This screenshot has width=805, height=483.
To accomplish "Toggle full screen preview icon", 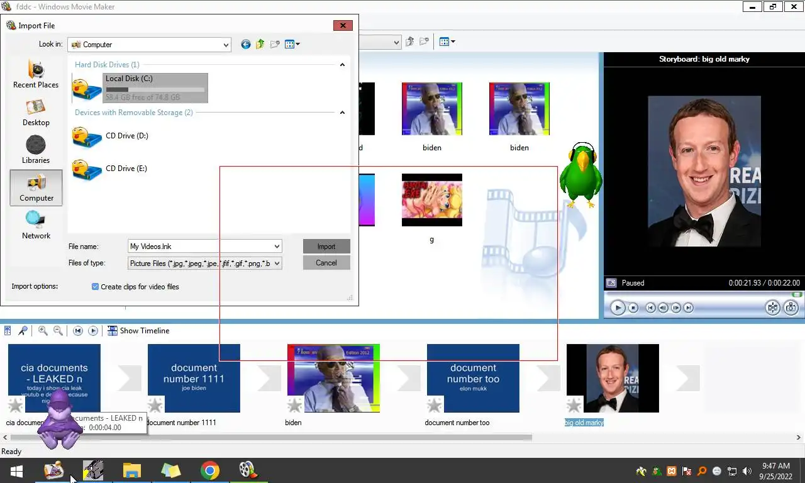I will tap(611, 283).
